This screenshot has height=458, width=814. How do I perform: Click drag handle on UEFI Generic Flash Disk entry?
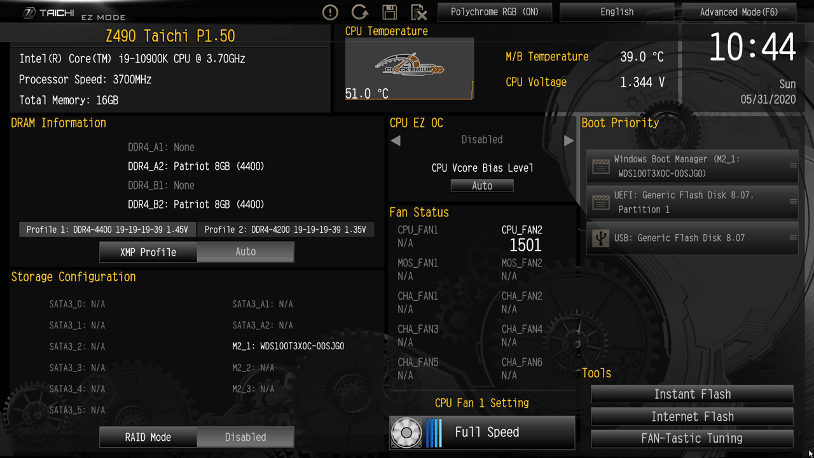tap(793, 202)
